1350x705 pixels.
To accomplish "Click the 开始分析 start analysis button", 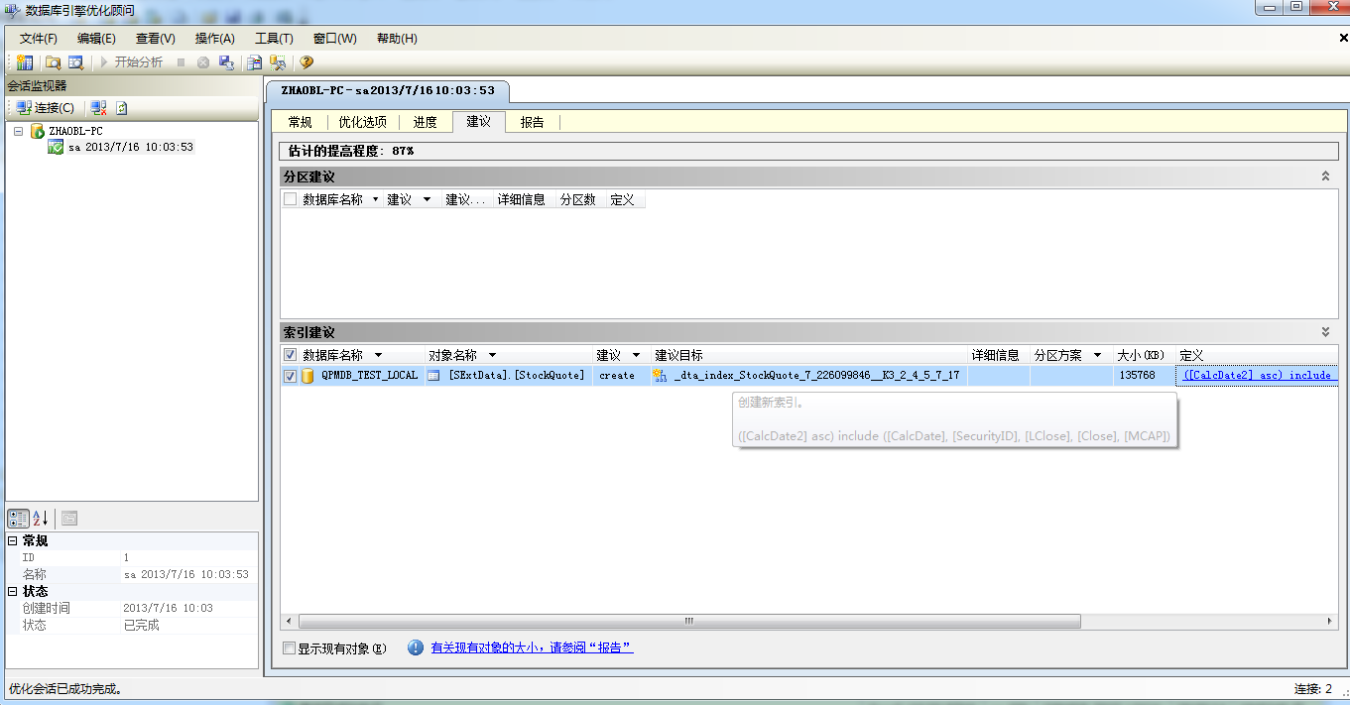I will [x=132, y=62].
